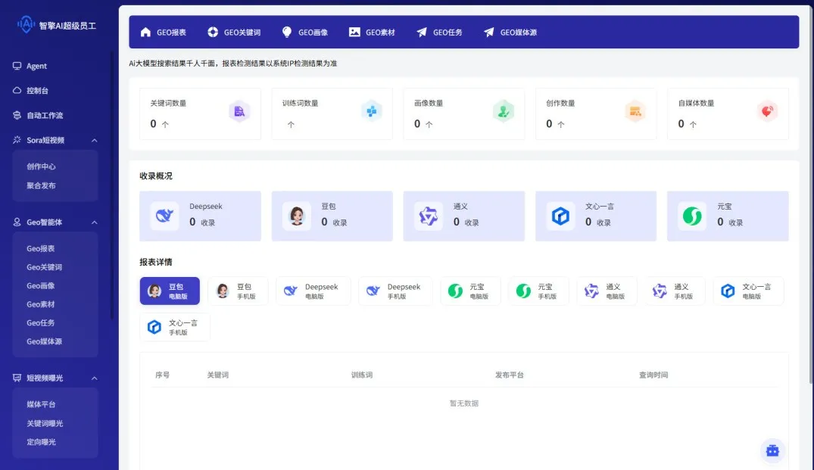Click the 创作数量 orange icon
Screen dimensions: 814x470
coord(635,112)
